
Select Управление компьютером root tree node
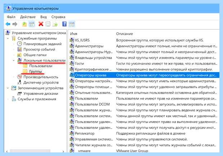[x=39, y=33]
